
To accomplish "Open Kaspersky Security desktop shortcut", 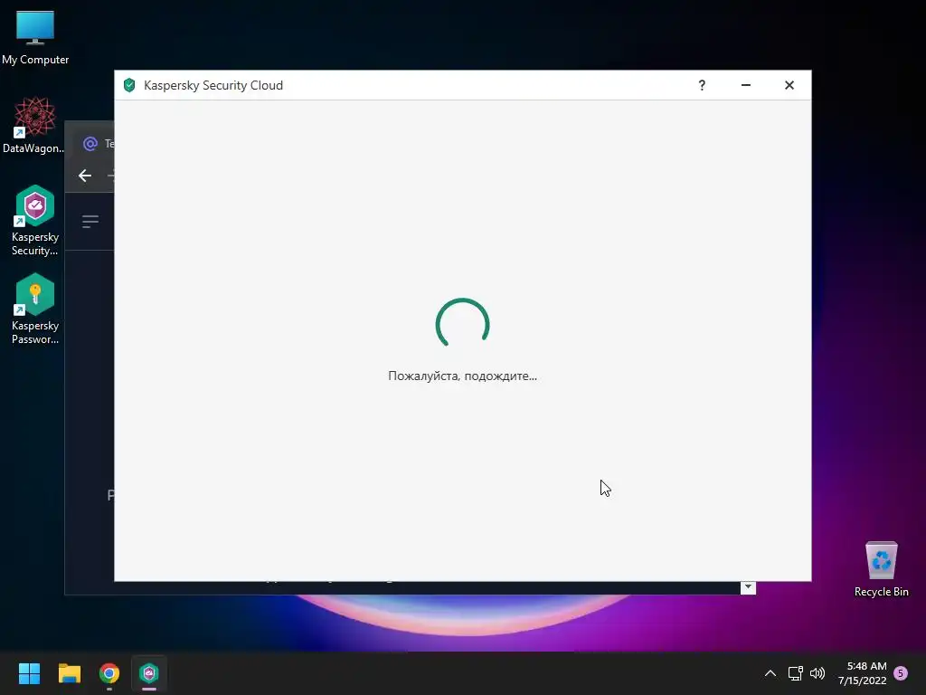I will [x=35, y=221].
